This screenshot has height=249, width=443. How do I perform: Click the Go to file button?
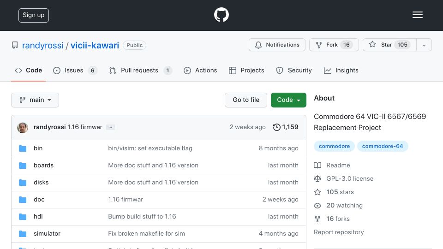click(x=246, y=100)
